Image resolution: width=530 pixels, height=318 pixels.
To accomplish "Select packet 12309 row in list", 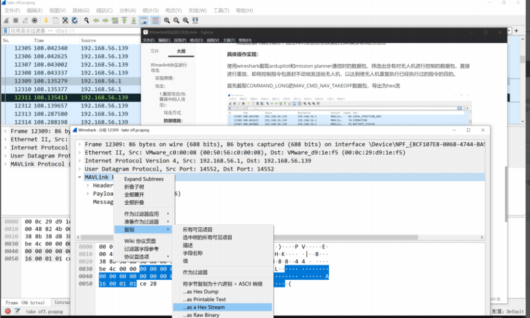I will pos(71,81).
